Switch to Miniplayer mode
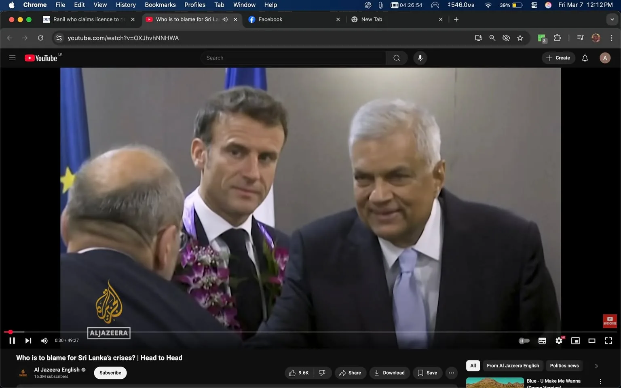Image resolution: width=621 pixels, height=388 pixels. [x=575, y=340]
